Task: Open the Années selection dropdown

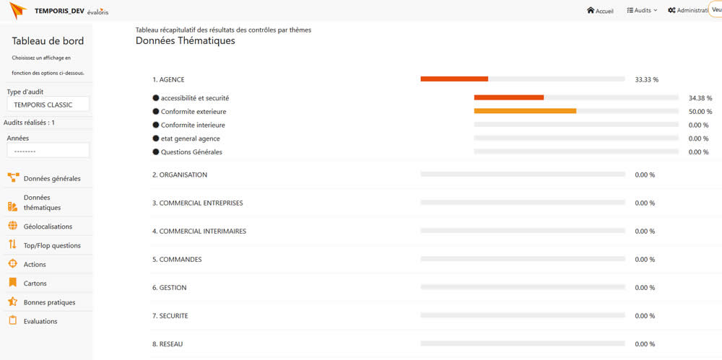Action: point(48,150)
